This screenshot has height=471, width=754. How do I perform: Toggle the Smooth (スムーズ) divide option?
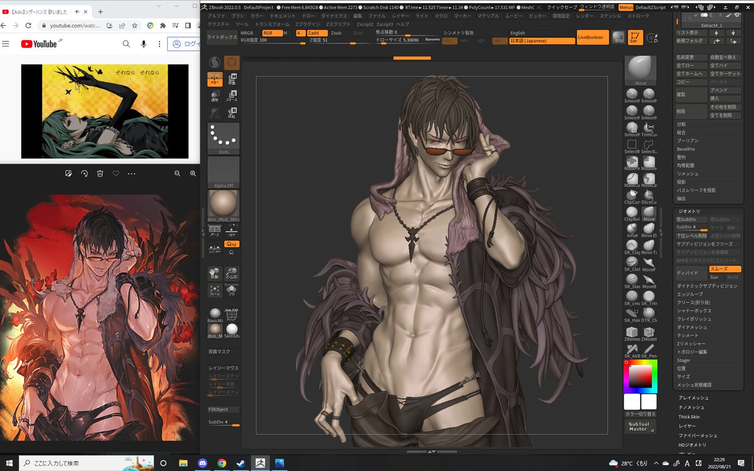[x=725, y=269]
